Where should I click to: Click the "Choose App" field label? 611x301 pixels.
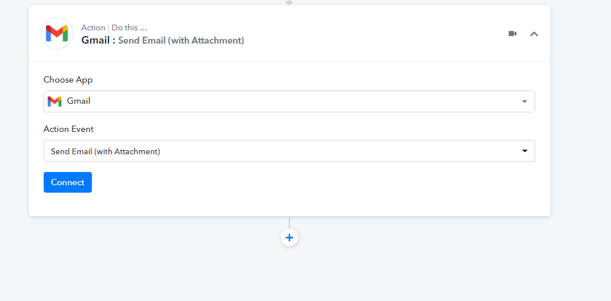click(x=68, y=80)
